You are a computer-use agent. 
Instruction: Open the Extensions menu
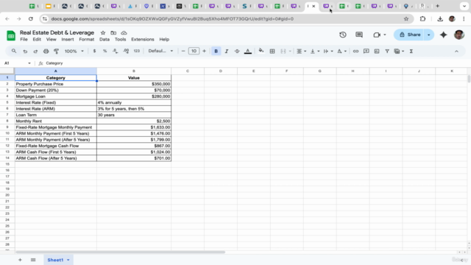pos(142,39)
